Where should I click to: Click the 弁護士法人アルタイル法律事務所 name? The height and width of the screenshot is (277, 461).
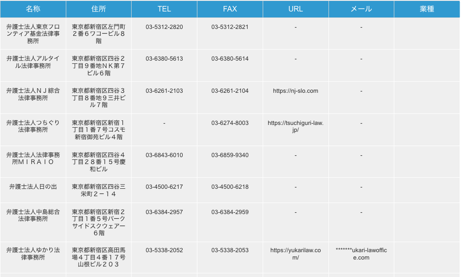(33, 62)
